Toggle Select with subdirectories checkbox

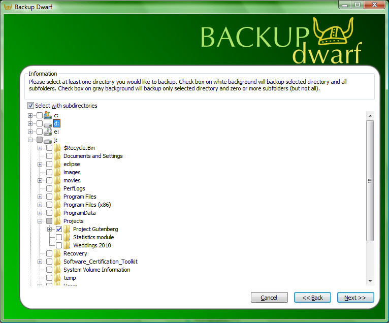point(30,106)
